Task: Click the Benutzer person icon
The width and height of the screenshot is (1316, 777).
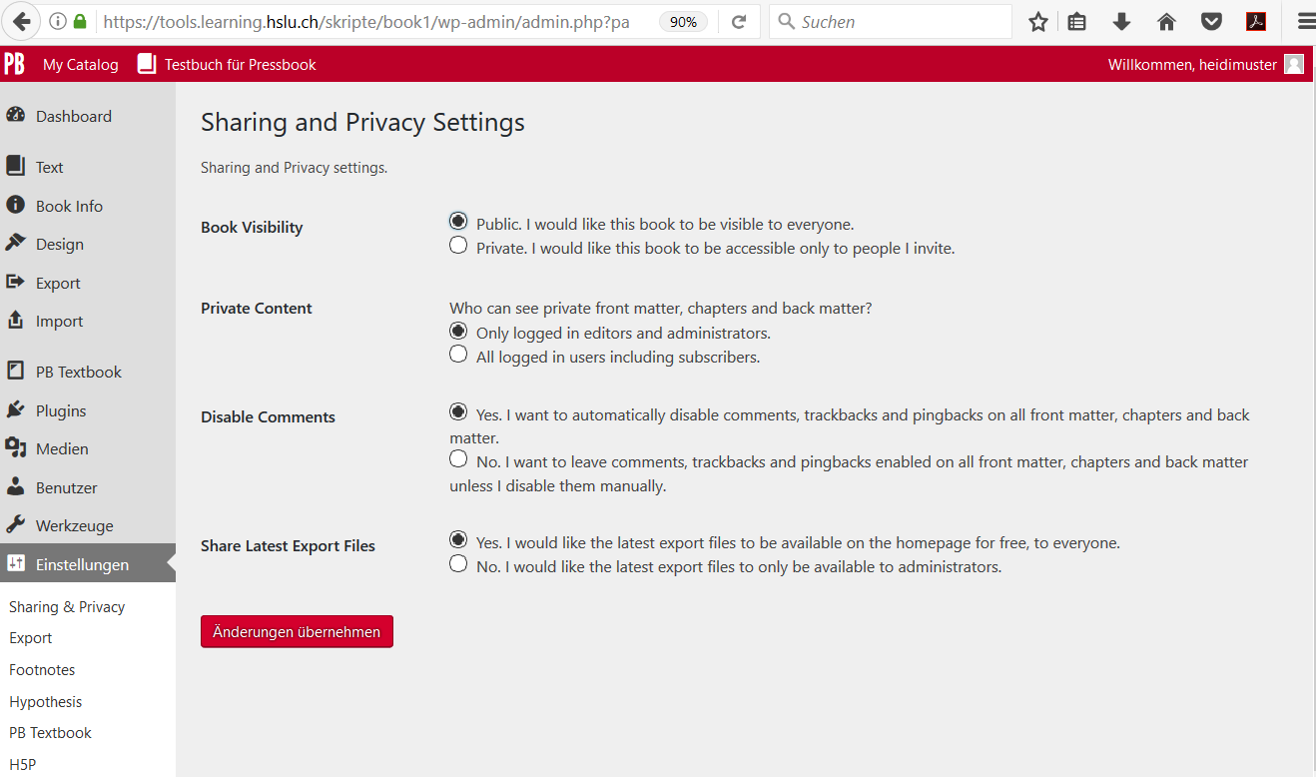Action: [x=15, y=486]
